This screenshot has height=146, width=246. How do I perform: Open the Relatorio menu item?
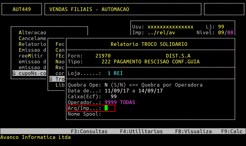coord(32,44)
